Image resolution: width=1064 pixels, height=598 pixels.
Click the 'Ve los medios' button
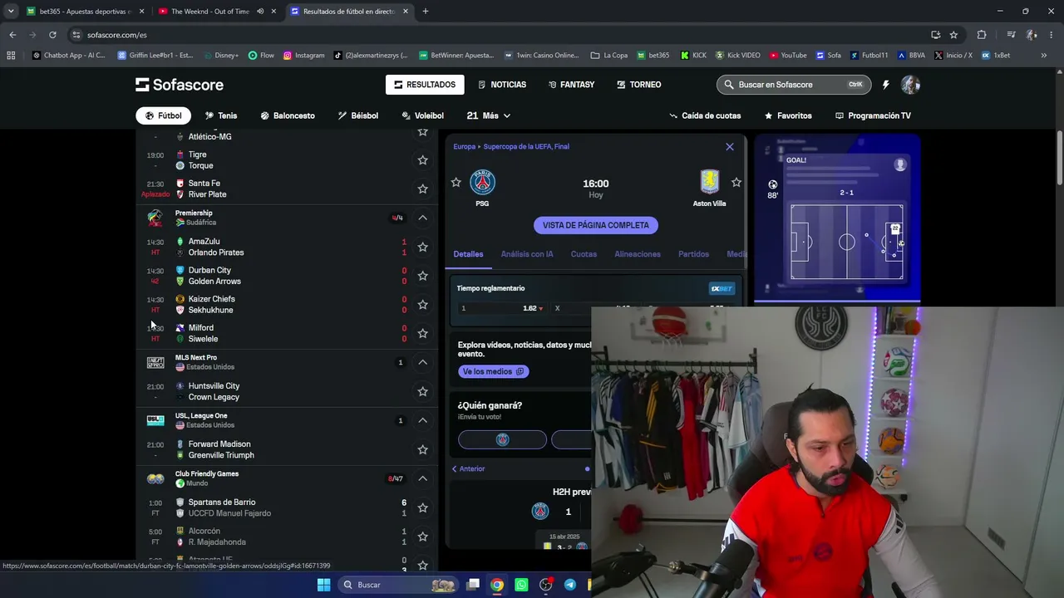pyautogui.click(x=493, y=371)
